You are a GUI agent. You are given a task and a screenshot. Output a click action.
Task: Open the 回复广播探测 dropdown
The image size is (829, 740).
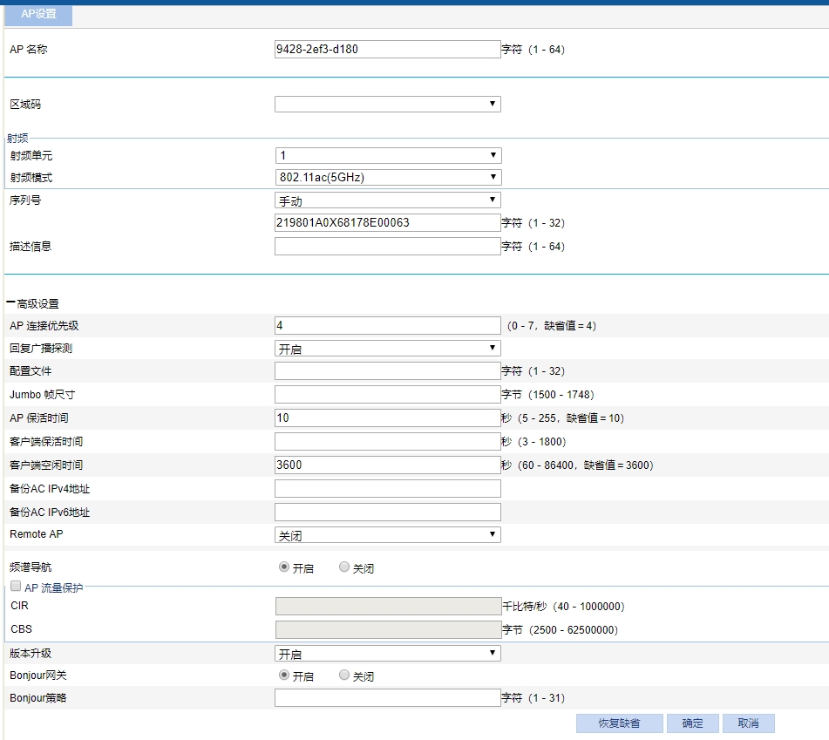[x=387, y=349]
